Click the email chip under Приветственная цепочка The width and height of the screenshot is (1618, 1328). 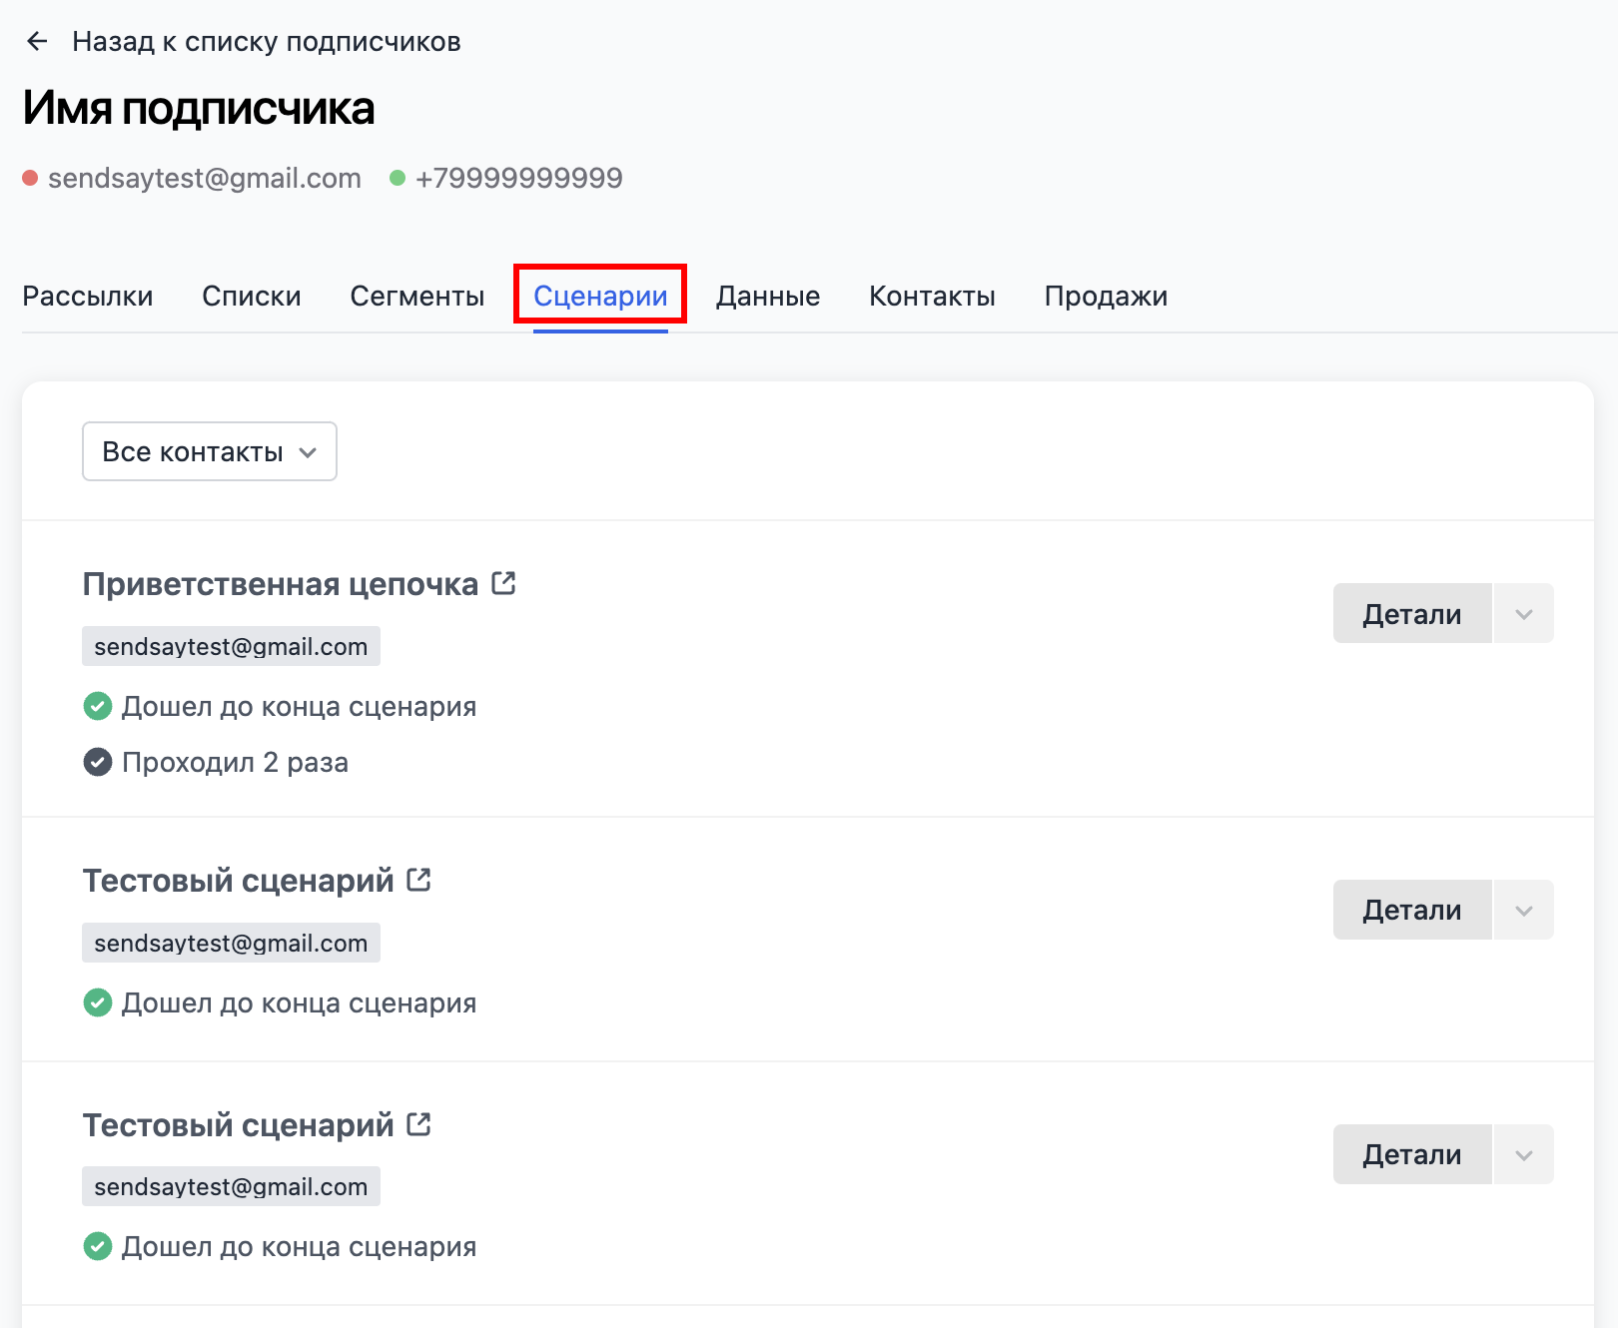pyautogui.click(x=231, y=646)
